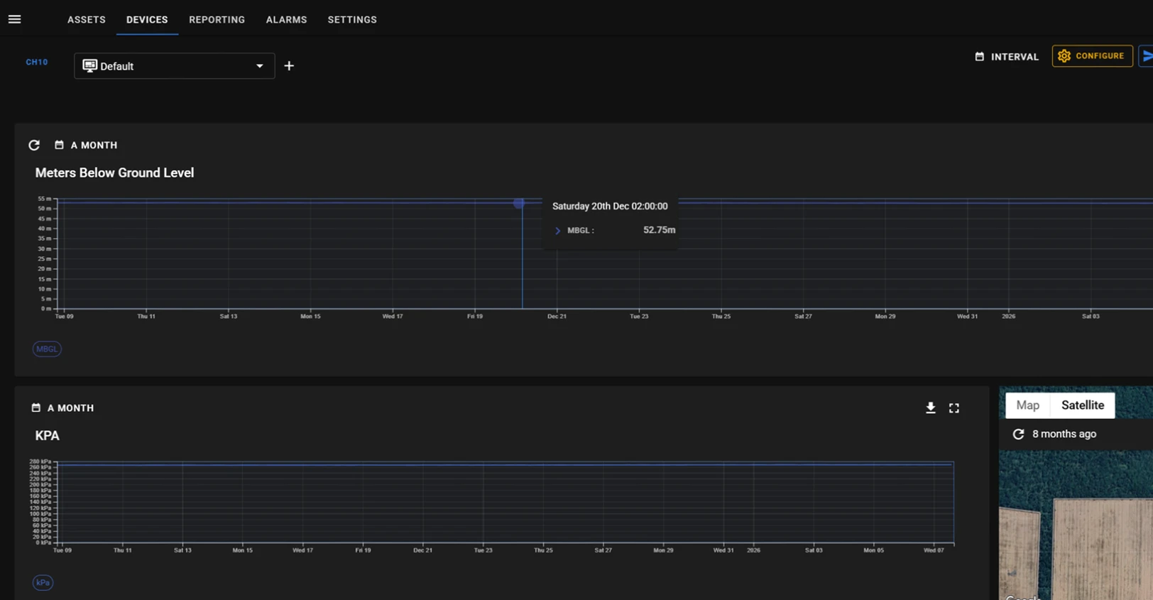Download the KPA chart data

pyautogui.click(x=930, y=408)
